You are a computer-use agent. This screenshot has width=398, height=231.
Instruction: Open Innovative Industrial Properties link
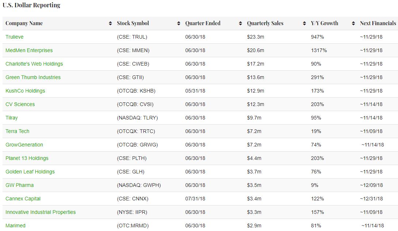41,212
